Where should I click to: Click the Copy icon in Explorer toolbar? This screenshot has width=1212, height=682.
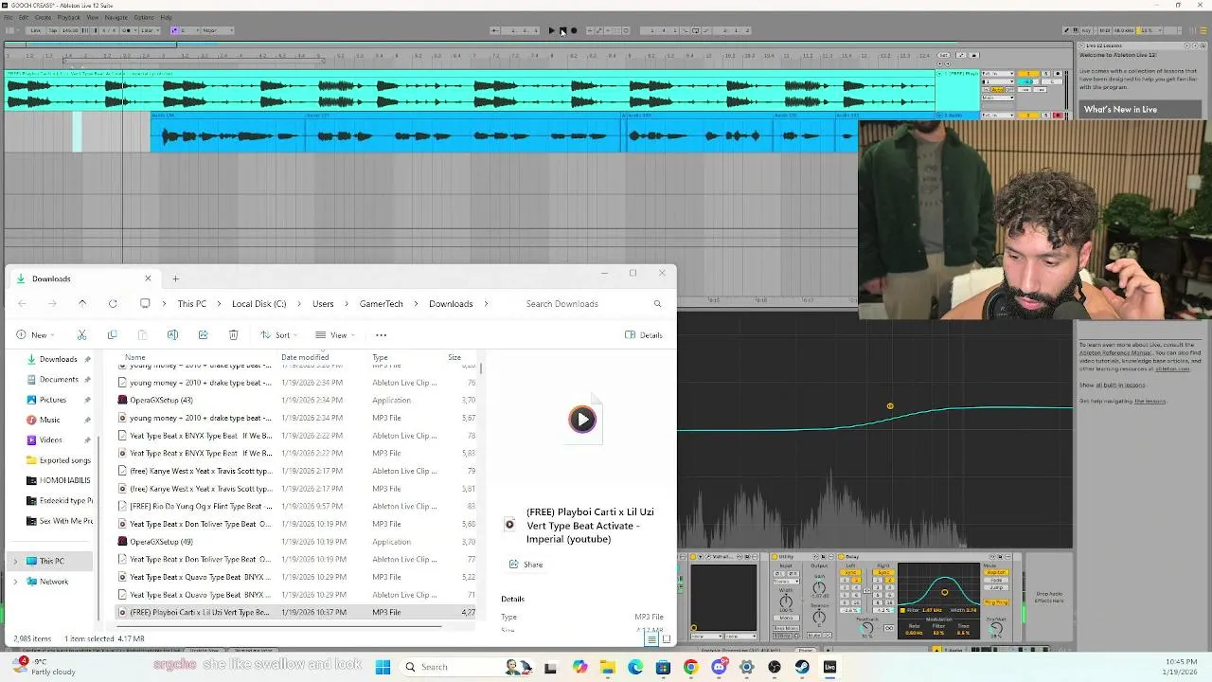112,334
